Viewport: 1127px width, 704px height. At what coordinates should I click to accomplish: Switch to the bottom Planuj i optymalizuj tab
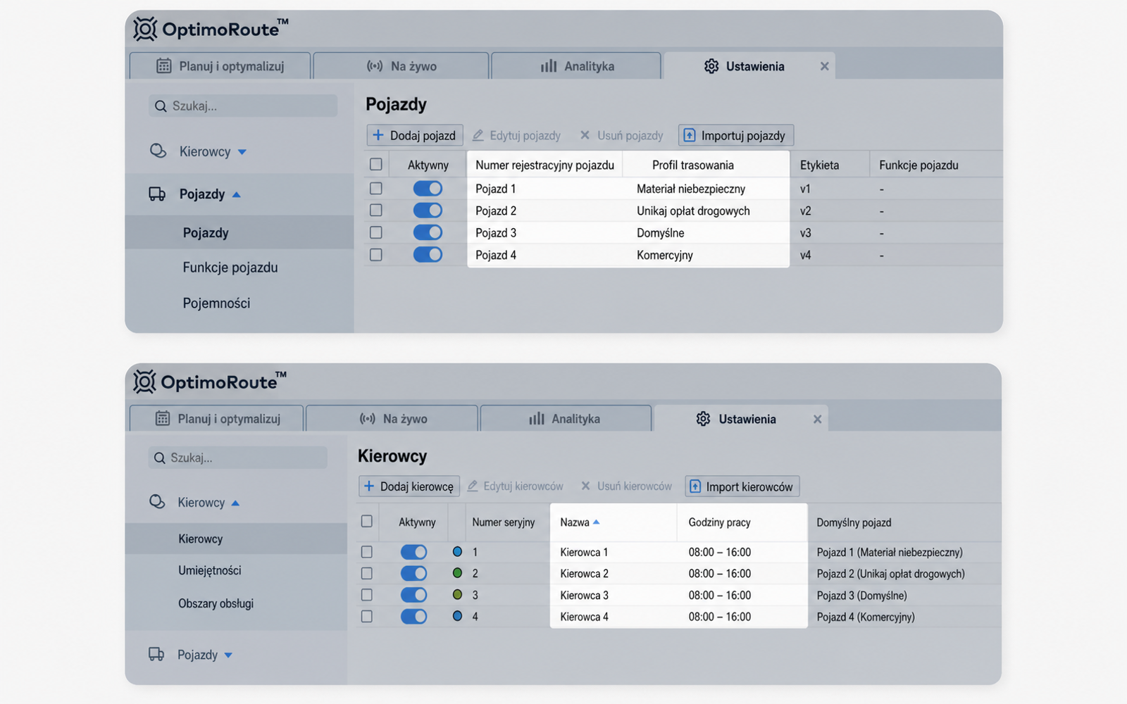(x=217, y=418)
